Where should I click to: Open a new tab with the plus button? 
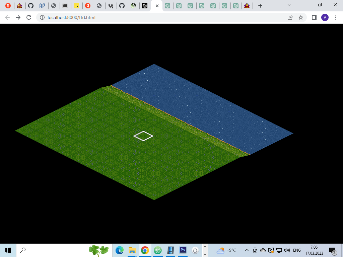[260, 6]
